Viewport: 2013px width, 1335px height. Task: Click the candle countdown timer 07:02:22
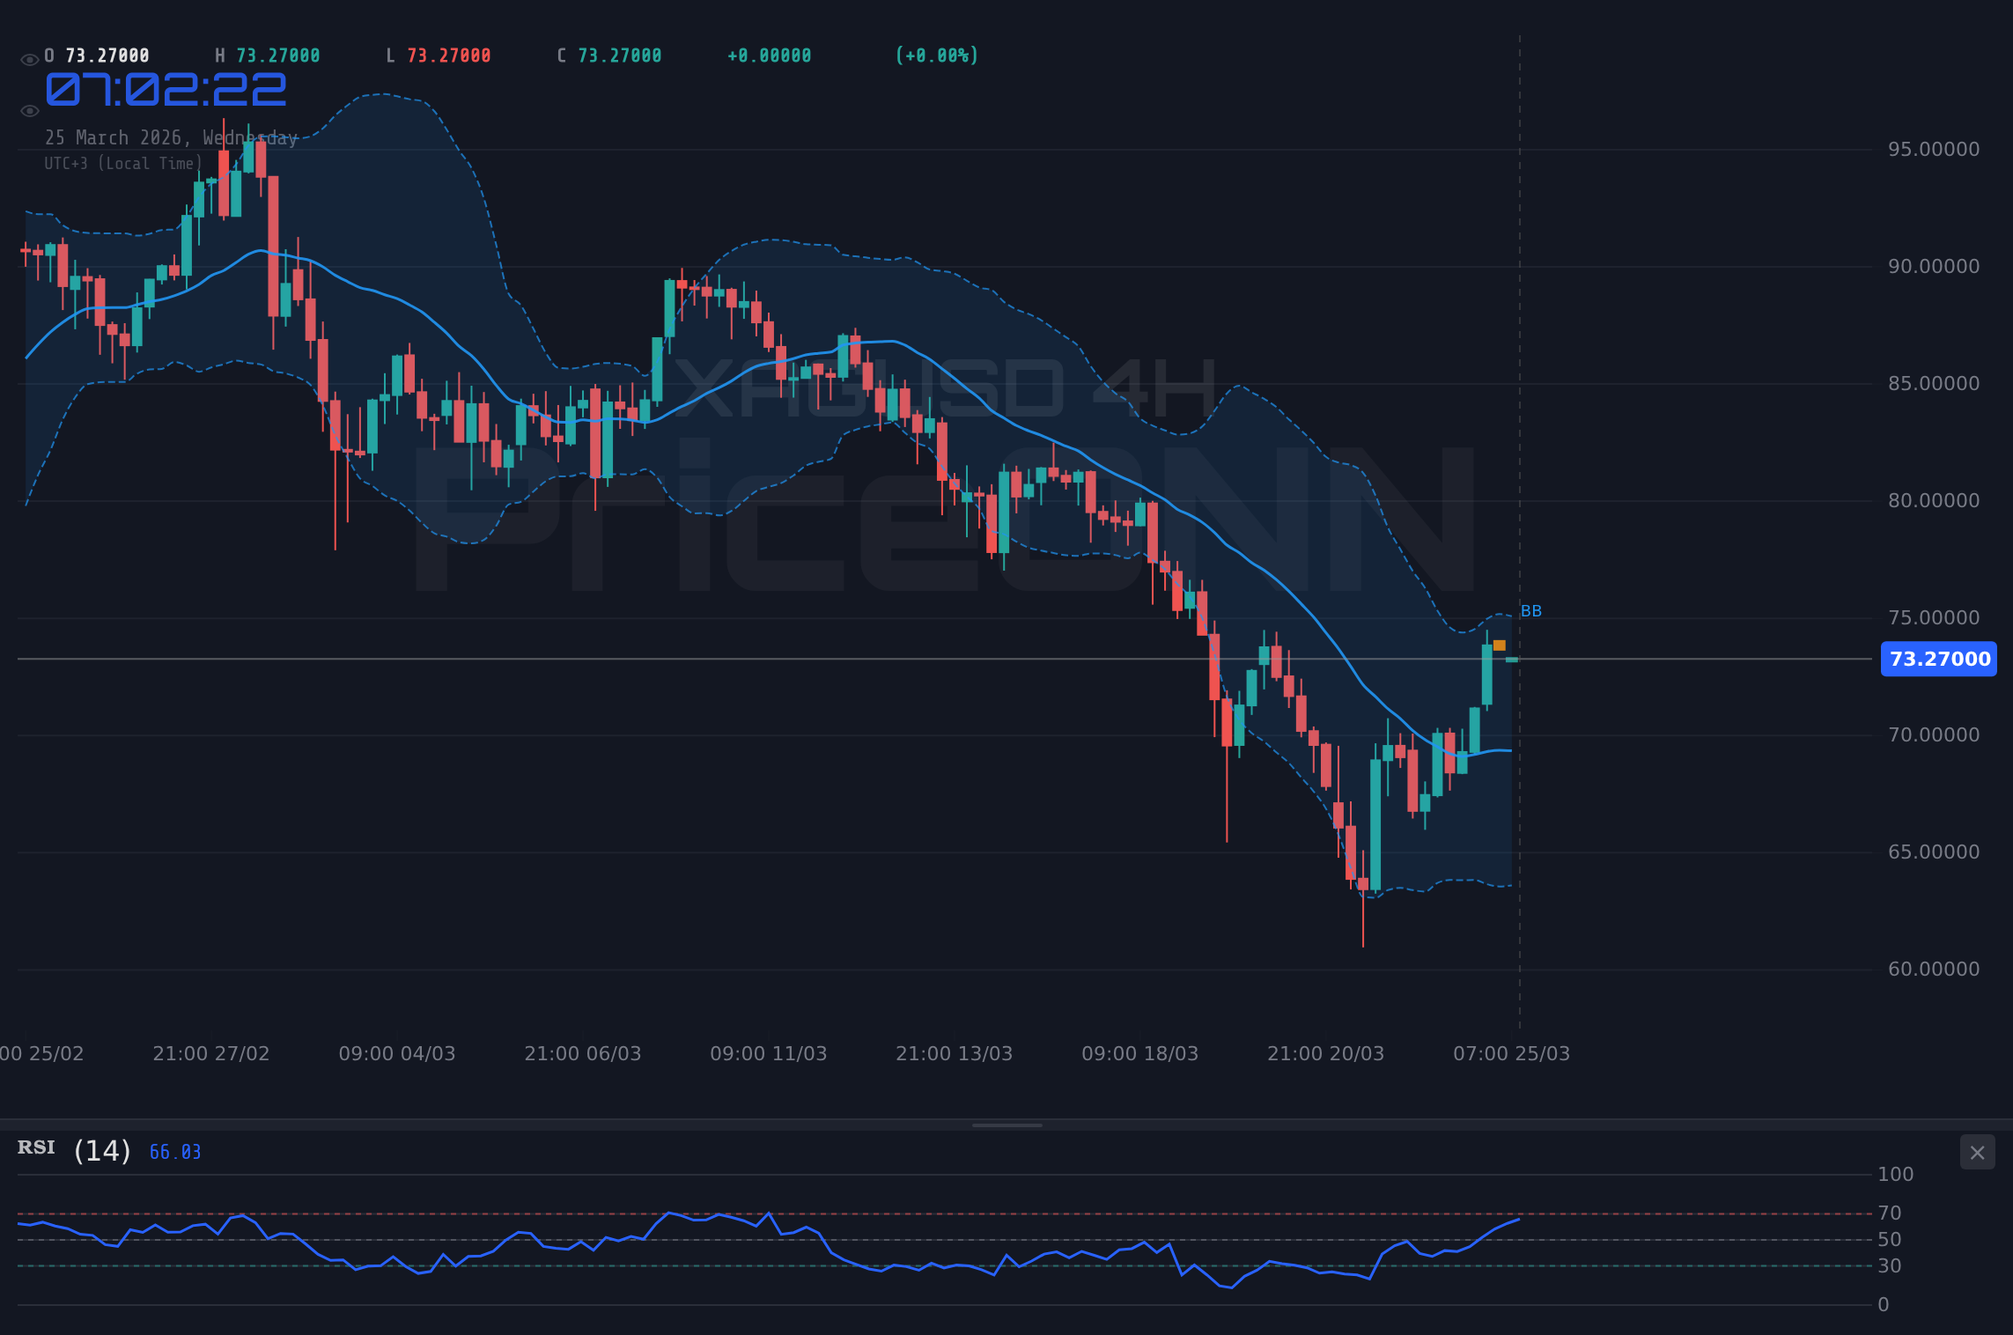(x=164, y=89)
